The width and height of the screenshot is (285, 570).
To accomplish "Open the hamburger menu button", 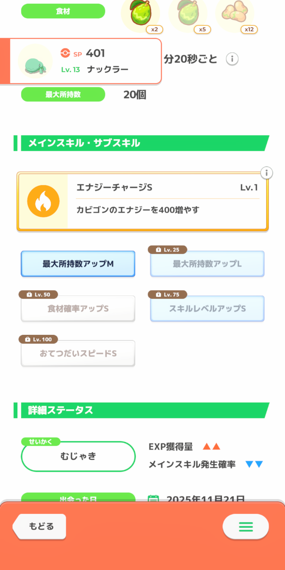I will (246, 526).
